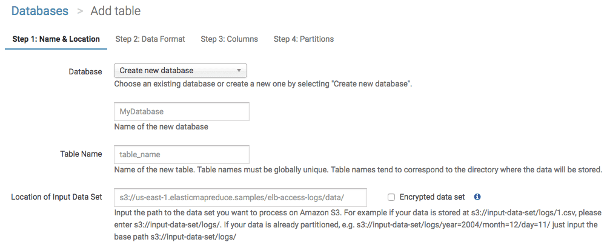Click the "Encrypted data set" checkbox label
The width and height of the screenshot is (610, 248).
tap(432, 197)
